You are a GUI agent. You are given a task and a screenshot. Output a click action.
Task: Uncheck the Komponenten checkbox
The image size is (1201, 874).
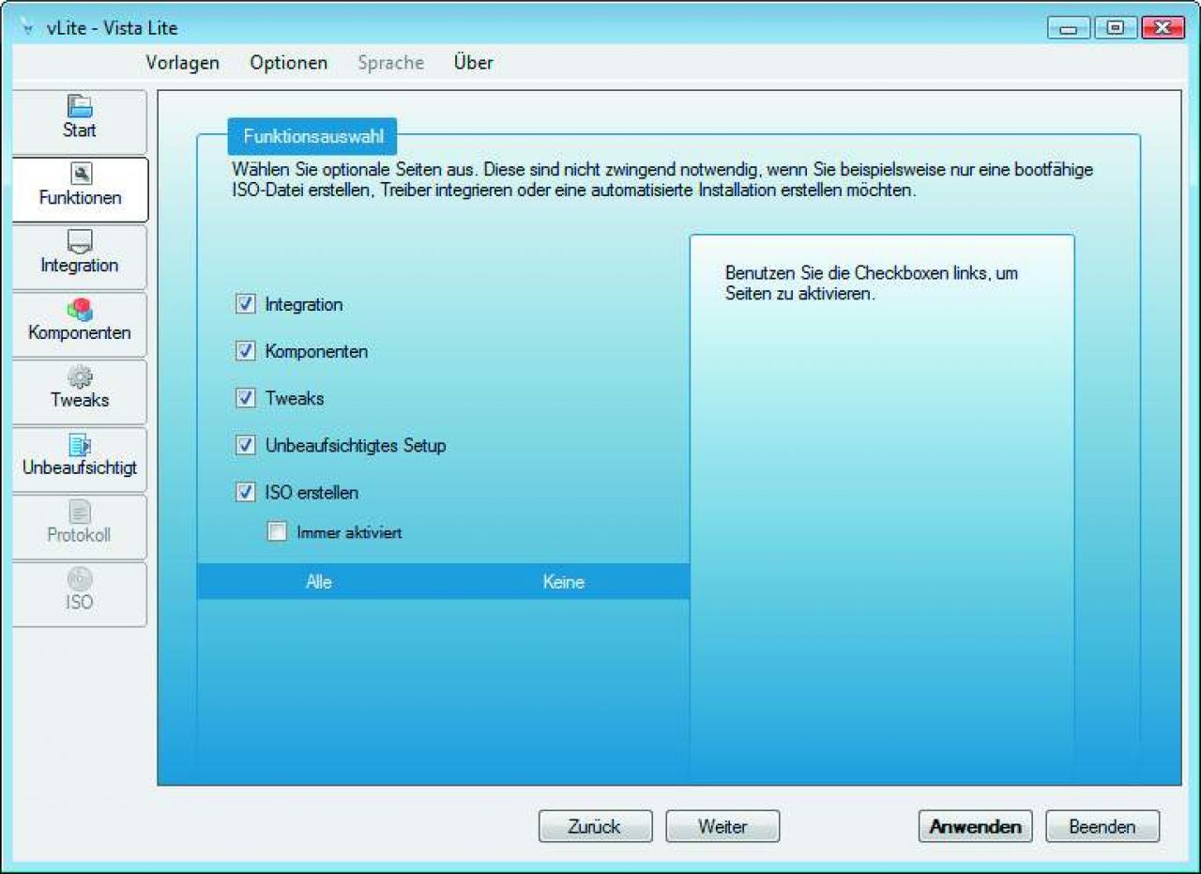(246, 351)
